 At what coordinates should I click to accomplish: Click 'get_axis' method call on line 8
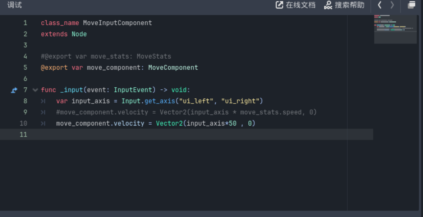160,101
